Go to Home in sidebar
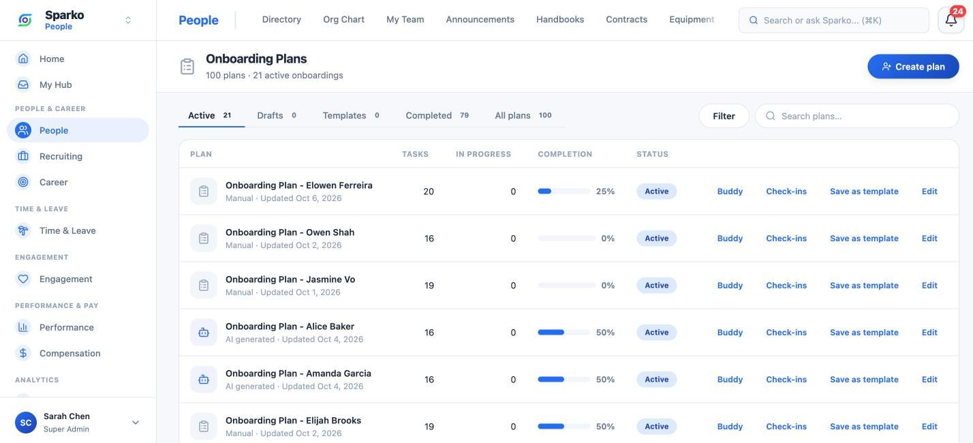 click(78, 59)
